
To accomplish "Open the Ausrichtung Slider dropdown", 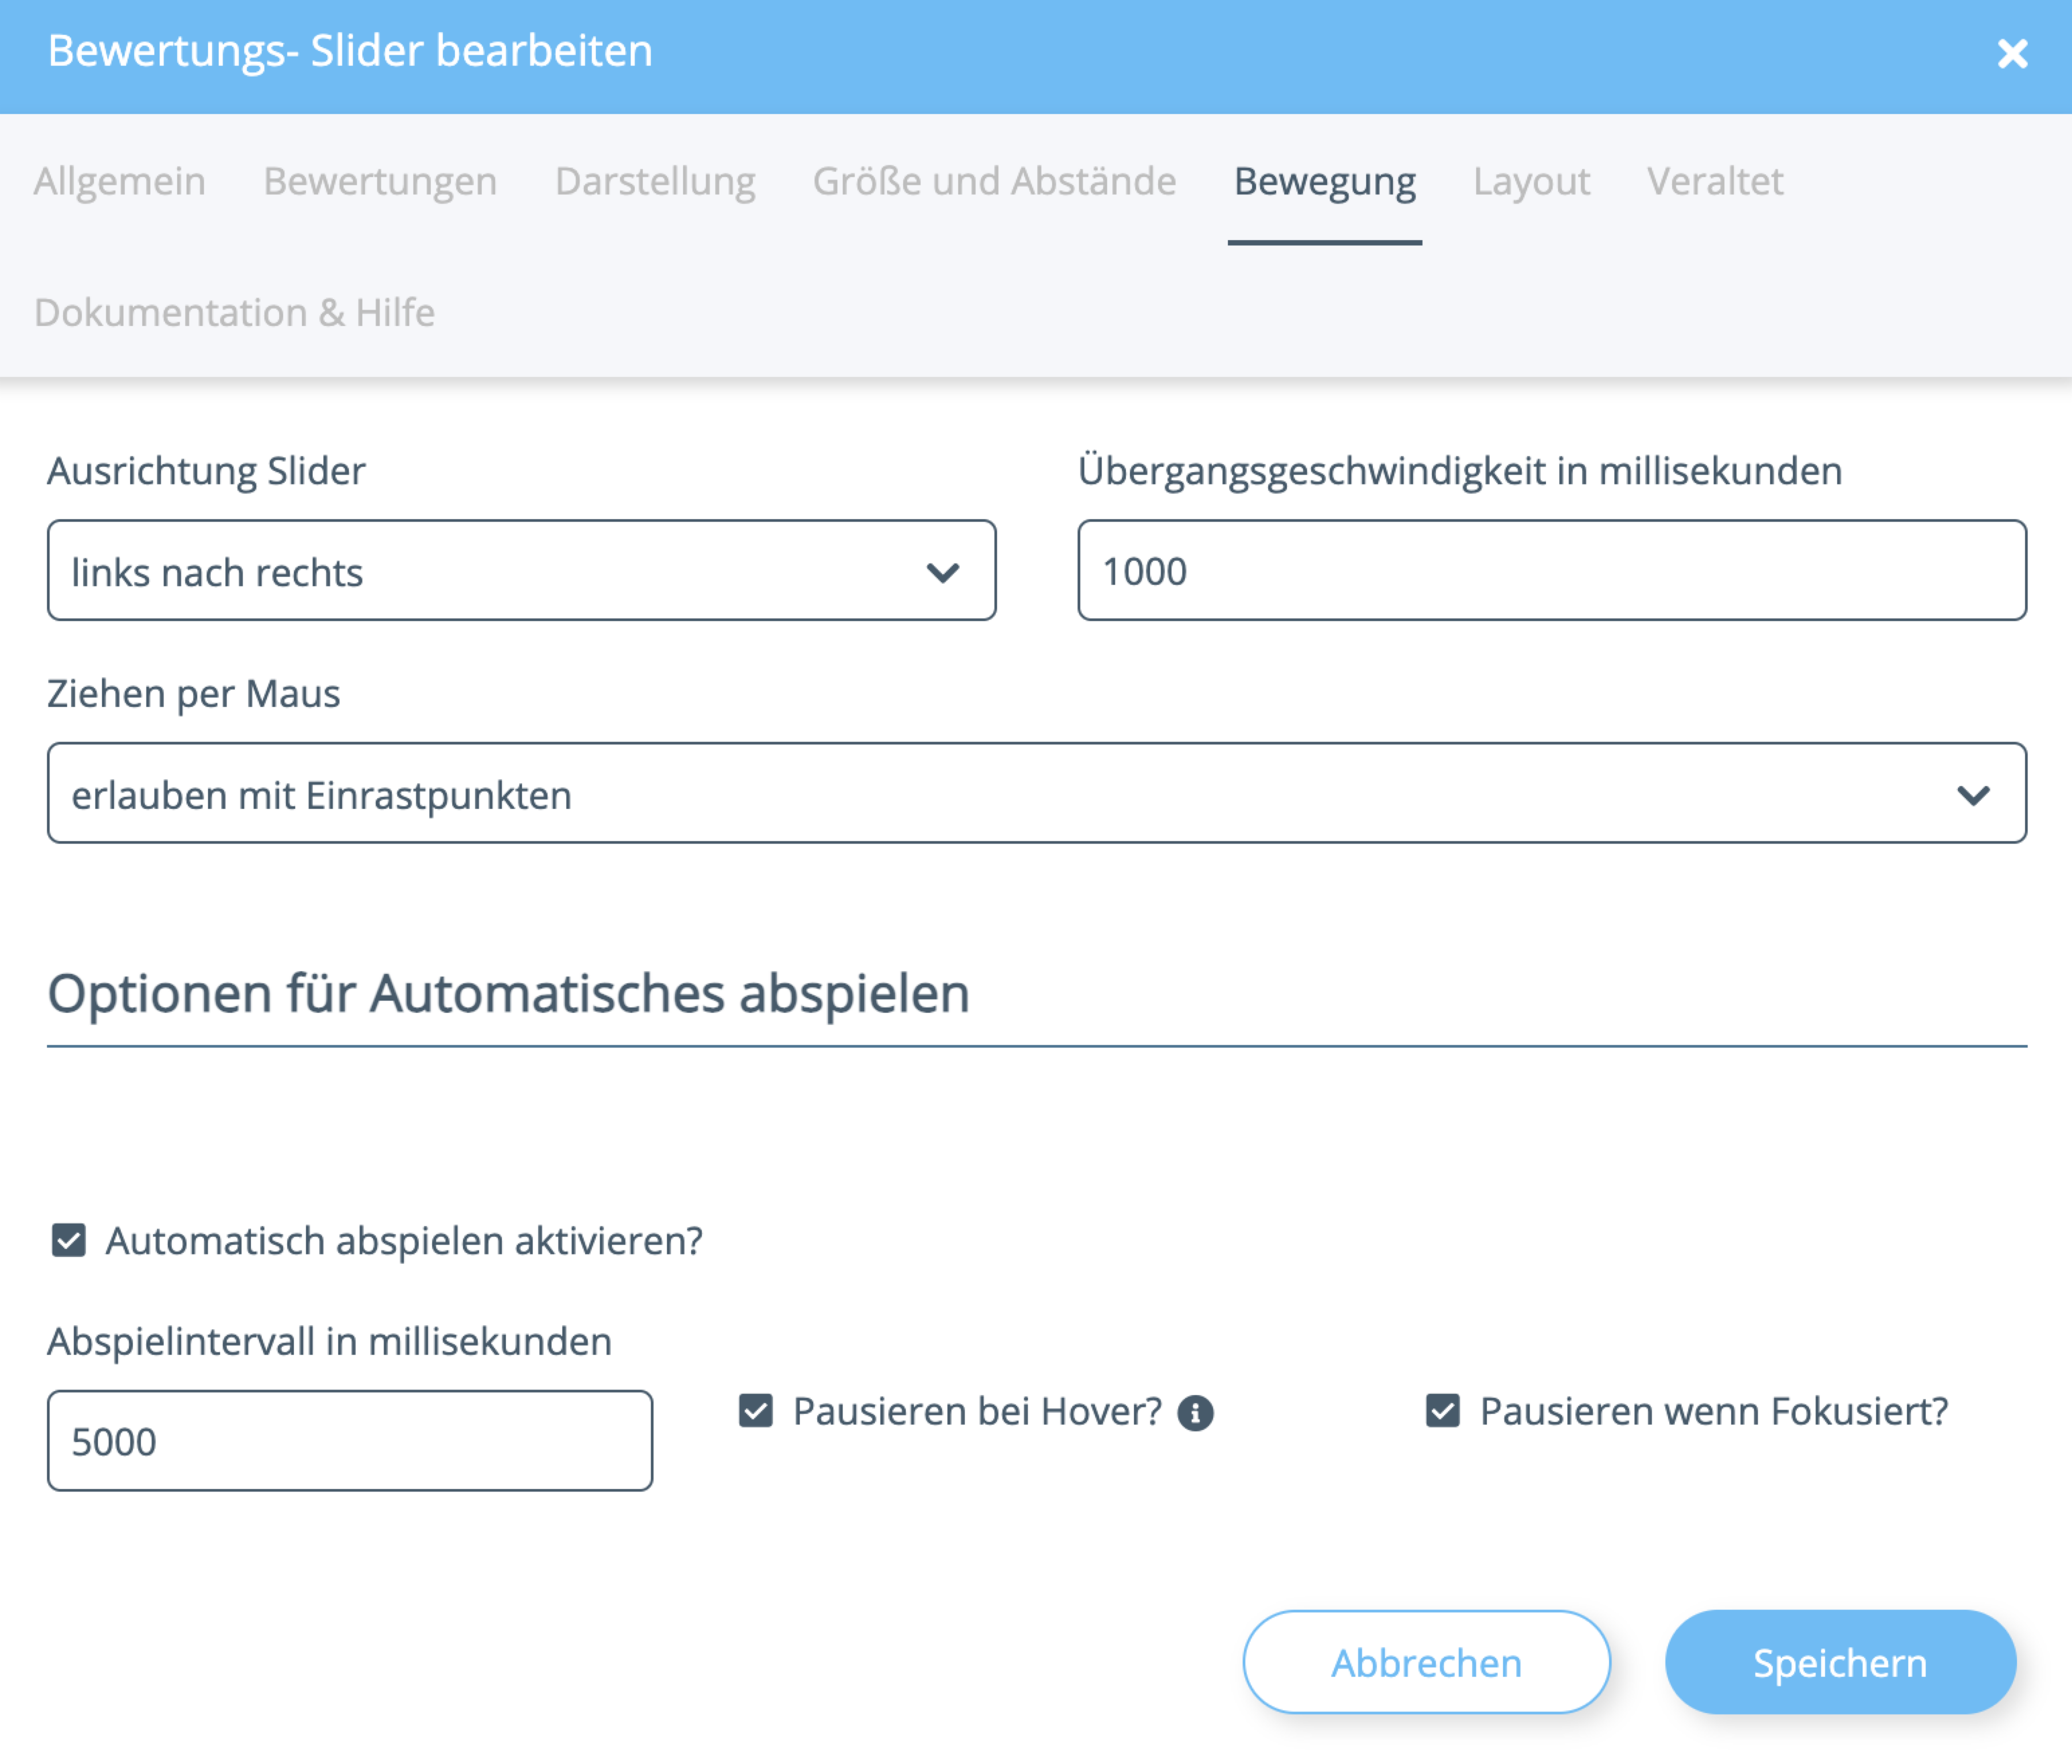I will (x=520, y=571).
